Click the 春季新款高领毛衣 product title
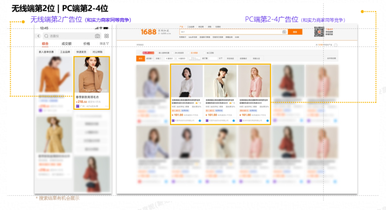The height and width of the screenshot is (210, 386). (87, 97)
